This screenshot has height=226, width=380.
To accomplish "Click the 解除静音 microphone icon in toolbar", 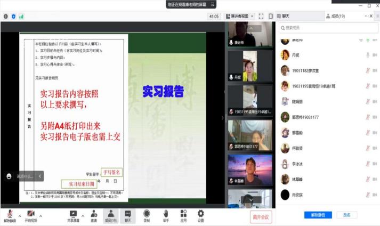I will (10, 213).
